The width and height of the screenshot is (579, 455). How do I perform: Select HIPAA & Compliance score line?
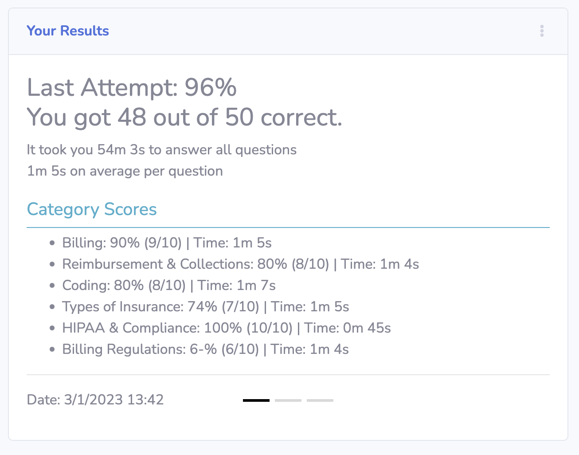pos(226,328)
